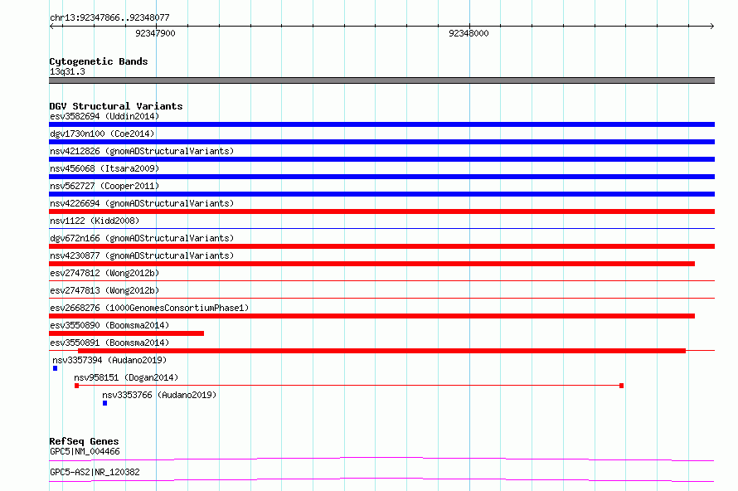Click the red bar under nsv4226694
Viewport: 738px width, 491px height.
[381, 211]
